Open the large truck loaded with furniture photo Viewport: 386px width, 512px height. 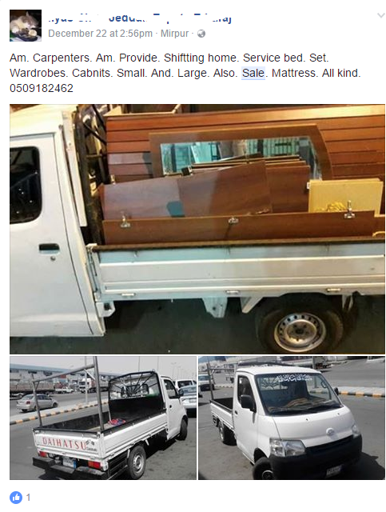(x=197, y=229)
